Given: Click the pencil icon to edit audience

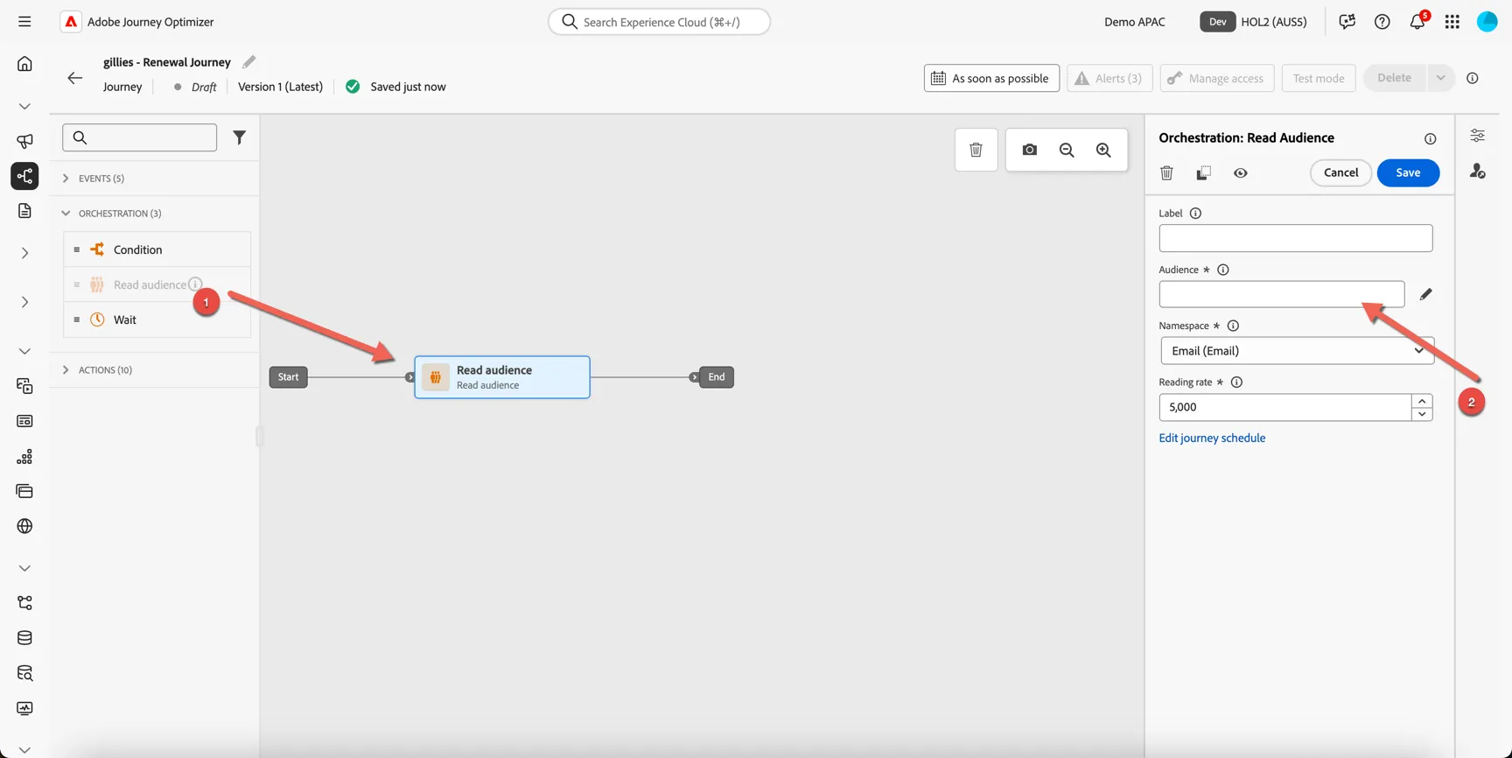Looking at the screenshot, I should click(x=1425, y=294).
